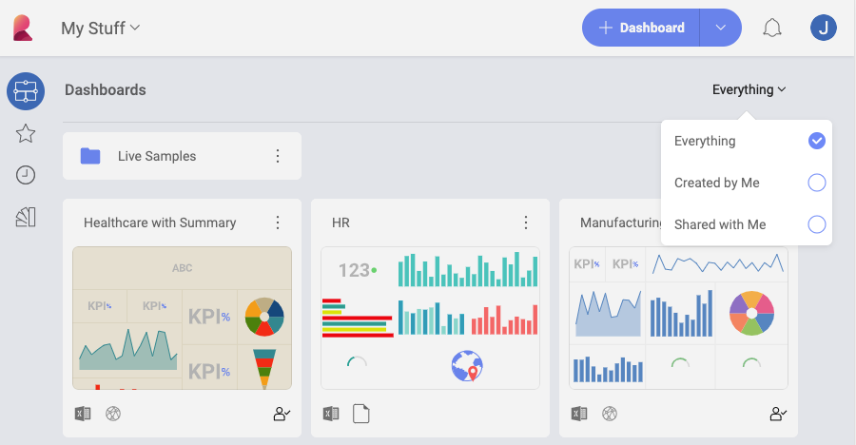Expand the My Stuff dropdown

pyautogui.click(x=100, y=29)
